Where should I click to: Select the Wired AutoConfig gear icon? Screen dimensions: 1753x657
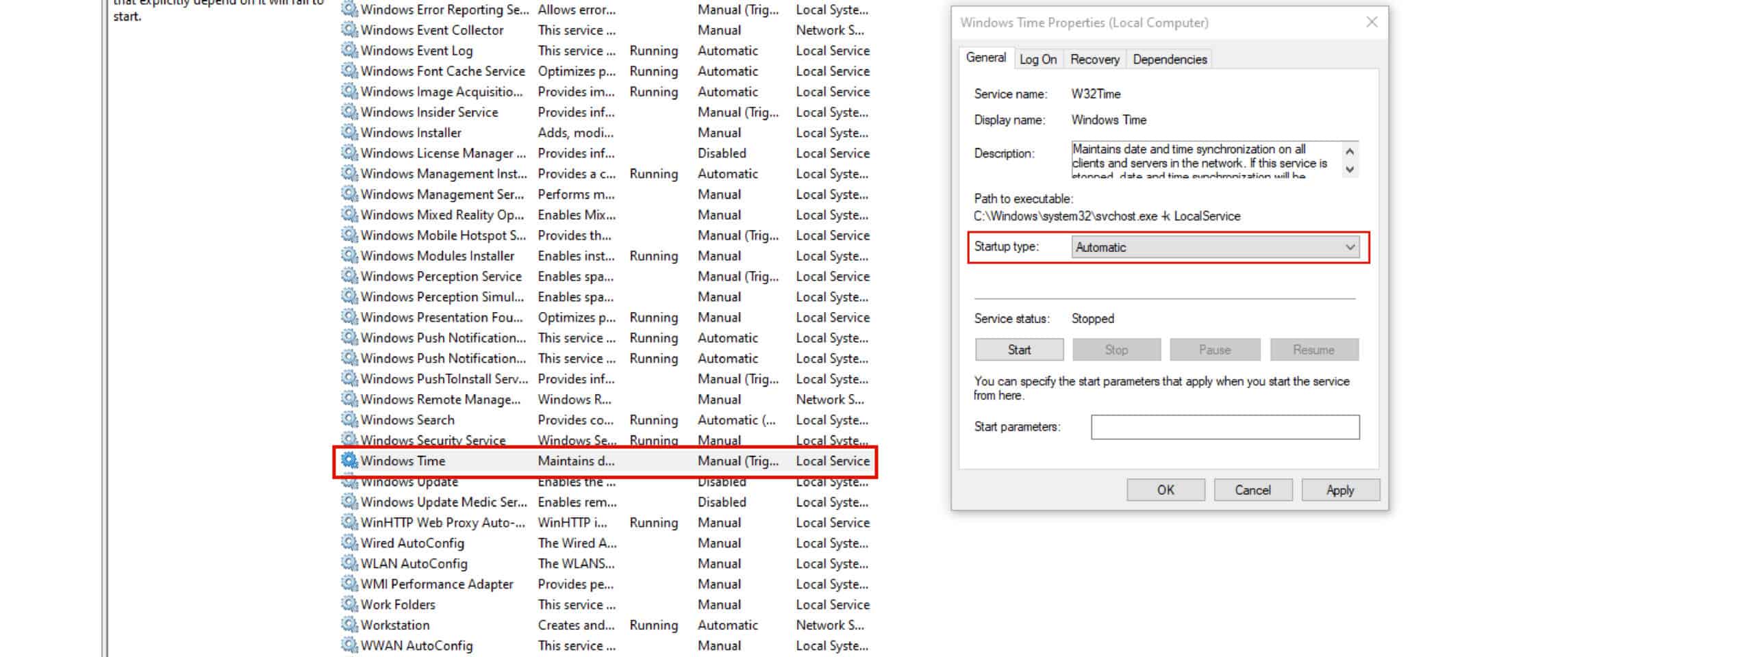tap(350, 543)
